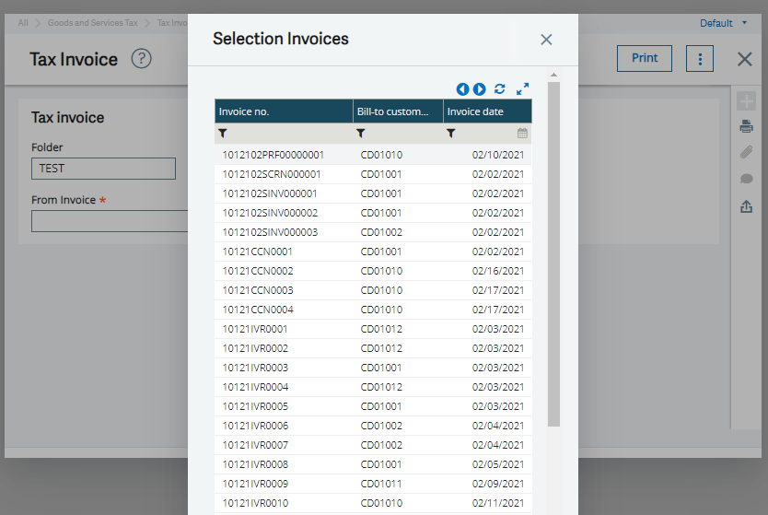Click date 02/05/2021 in 10121IVR0008 row
The height and width of the screenshot is (515, 768).
click(x=498, y=464)
